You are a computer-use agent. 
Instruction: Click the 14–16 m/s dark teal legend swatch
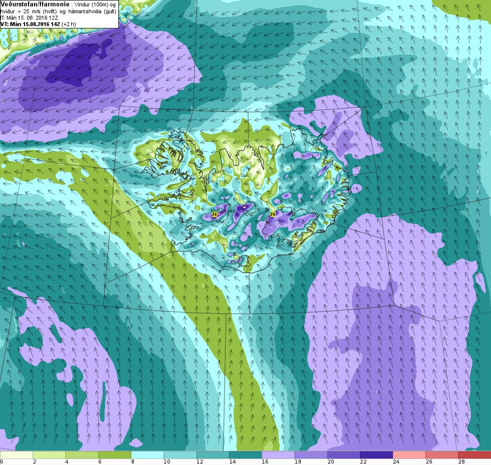(245, 455)
